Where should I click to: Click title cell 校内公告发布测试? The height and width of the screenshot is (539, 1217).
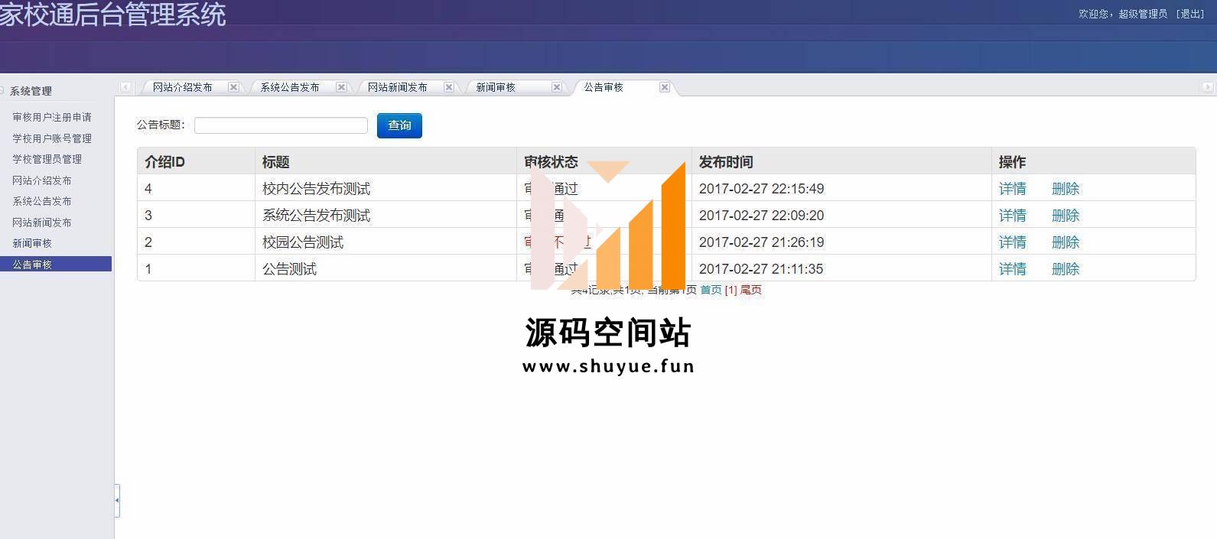[x=316, y=189]
